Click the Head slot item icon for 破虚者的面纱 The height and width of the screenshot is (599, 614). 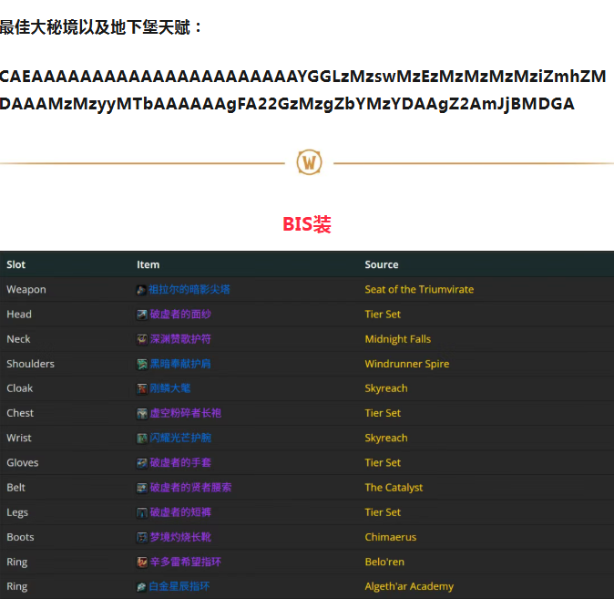(142, 315)
